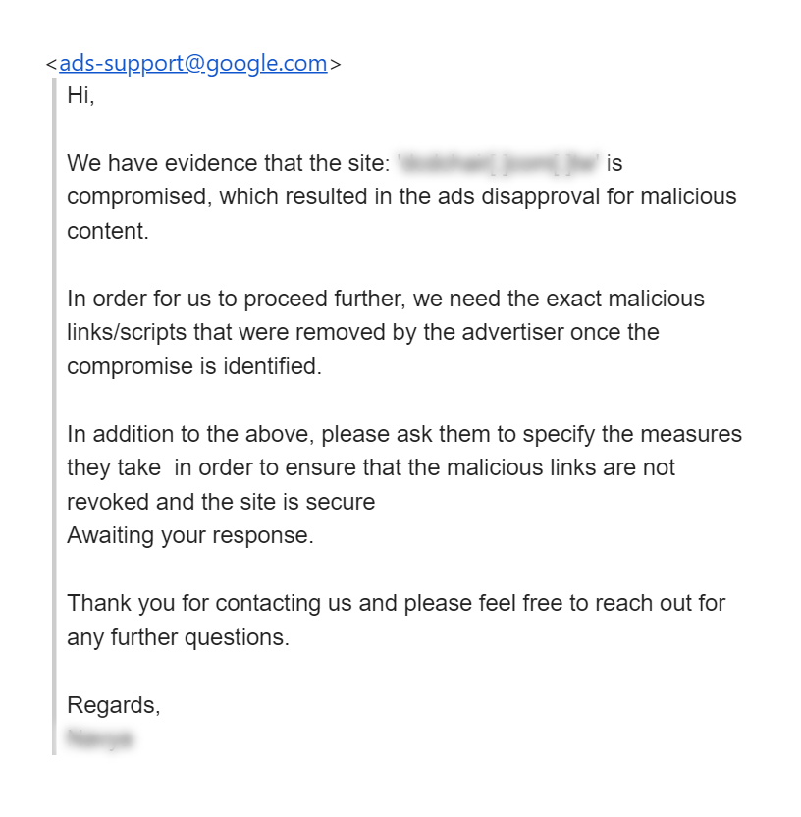This screenshot has width=801, height=817.
Task: Click 'any further questions.' line
Action: 178,637
